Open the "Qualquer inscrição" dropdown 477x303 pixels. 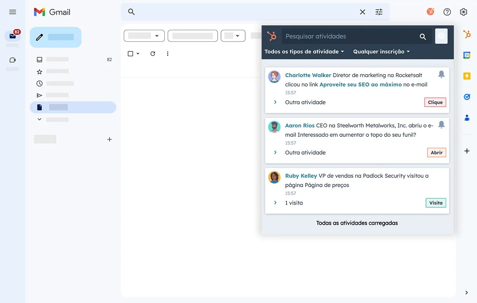pos(381,51)
